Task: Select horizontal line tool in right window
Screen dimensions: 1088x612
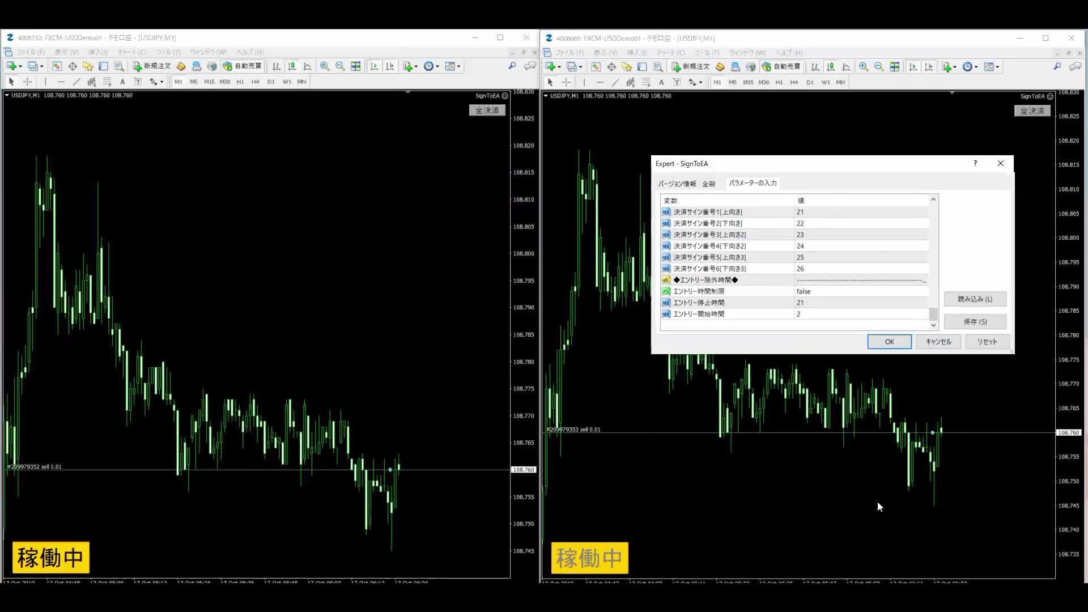Action: [x=600, y=82]
